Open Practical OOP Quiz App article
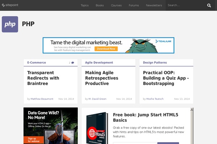 pos(166,78)
